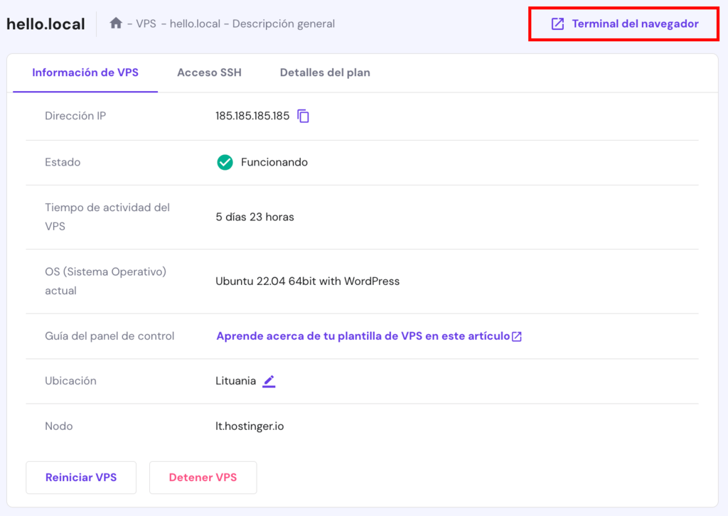
Task: Click the copy icon next to Dirección IP
Action: pyautogui.click(x=304, y=116)
